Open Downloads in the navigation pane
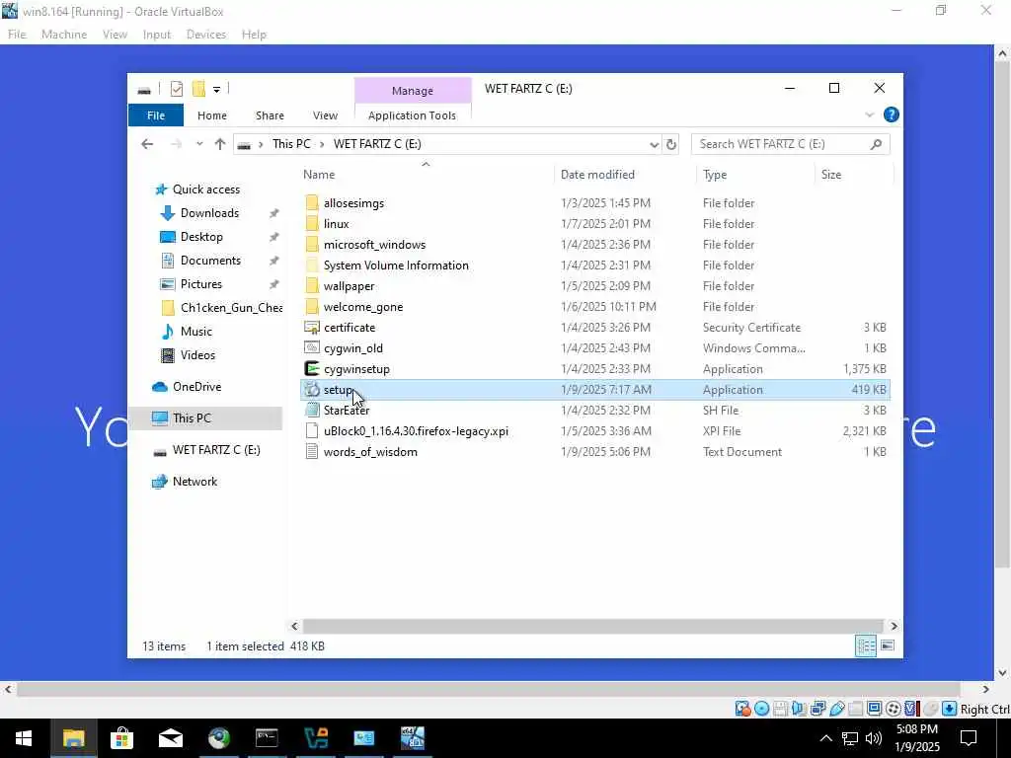1011x758 pixels. pyautogui.click(x=209, y=213)
